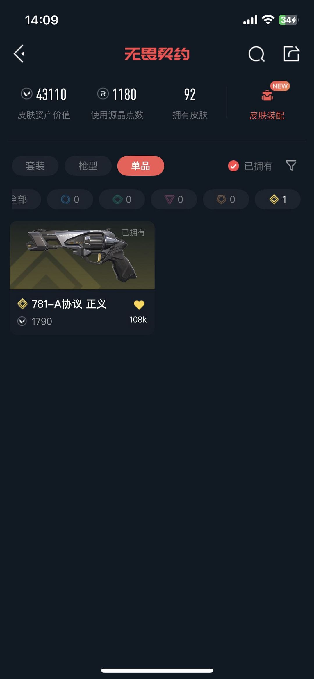This screenshot has width=314, height=679.
Task: Tap the VP icon beside 43110
Action: pos(27,94)
